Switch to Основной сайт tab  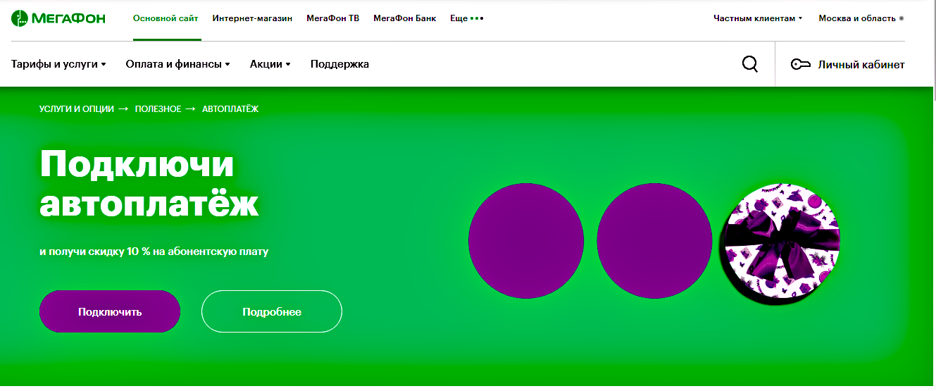[166, 18]
